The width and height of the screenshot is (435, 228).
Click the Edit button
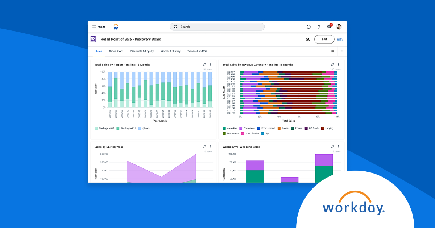[324, 39]
